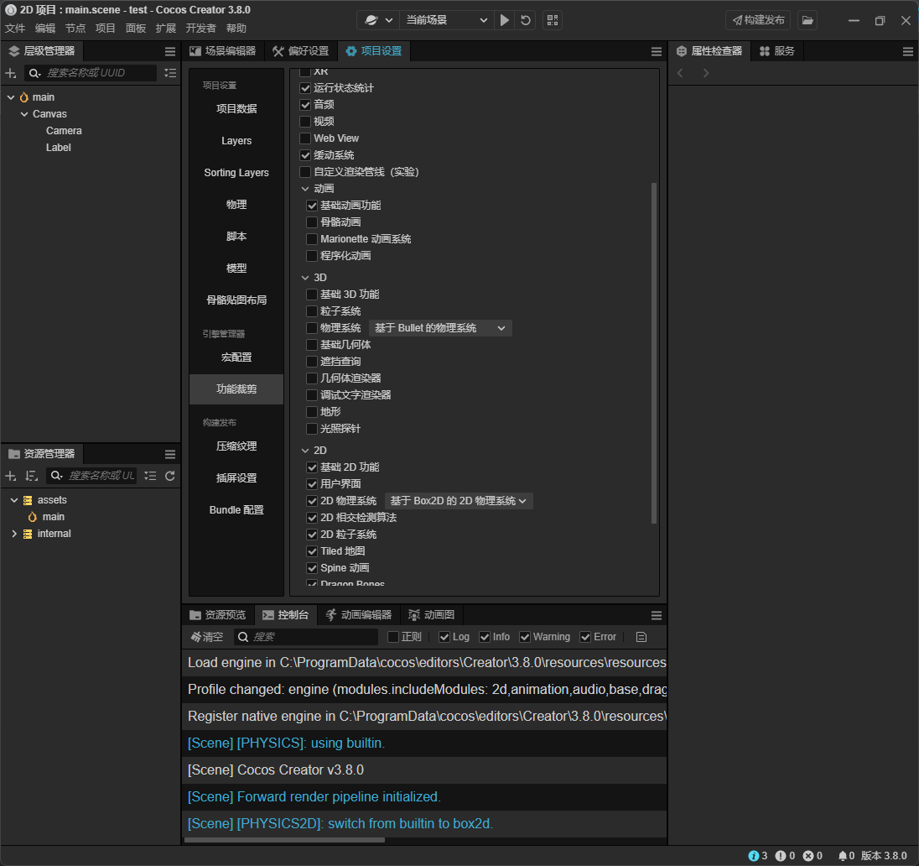
Task: Open the Bullet physics system dropdown
Action: [x=440, y=328]
